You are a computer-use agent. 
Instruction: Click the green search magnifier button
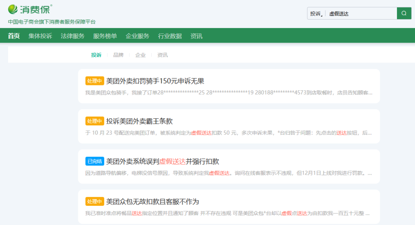pos(404,13)
